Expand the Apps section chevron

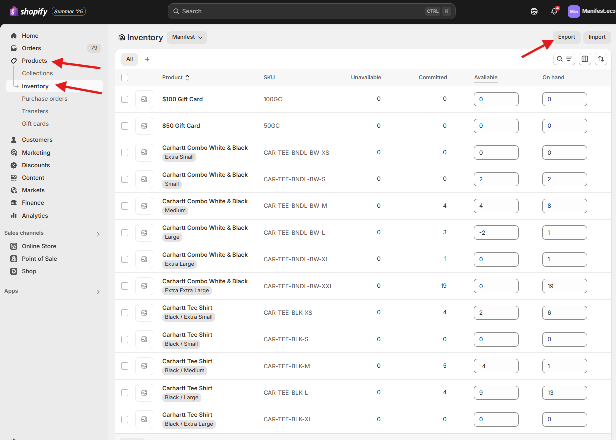coord(98,292)
